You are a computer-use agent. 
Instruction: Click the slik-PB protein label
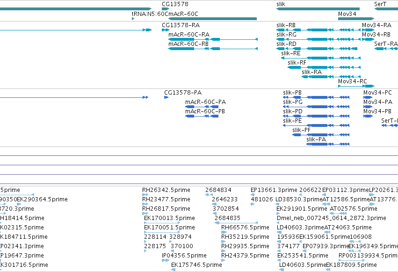[x=292, y=93]
